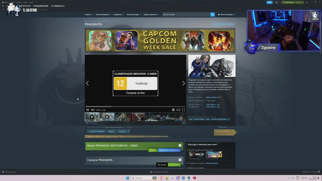This screenshot has width=322, height=181.
Task: Show hidden system tray icons
Action: click(x=288, y=178)
